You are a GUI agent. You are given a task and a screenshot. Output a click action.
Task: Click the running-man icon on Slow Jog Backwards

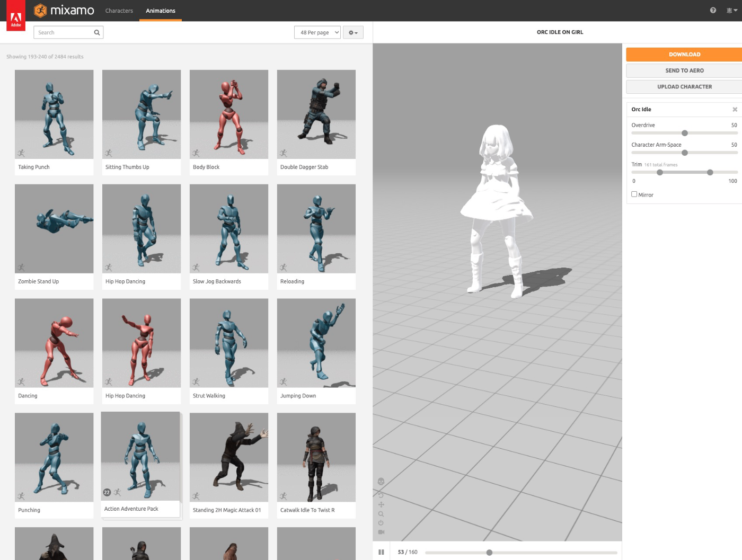196,268
